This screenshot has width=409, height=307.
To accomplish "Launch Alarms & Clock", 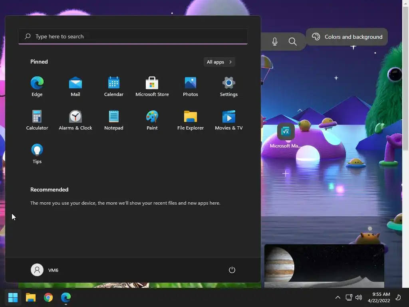I will click(75, 120).
